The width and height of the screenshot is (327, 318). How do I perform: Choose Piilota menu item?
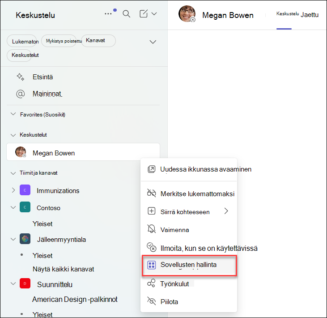(x=189, y=302)
